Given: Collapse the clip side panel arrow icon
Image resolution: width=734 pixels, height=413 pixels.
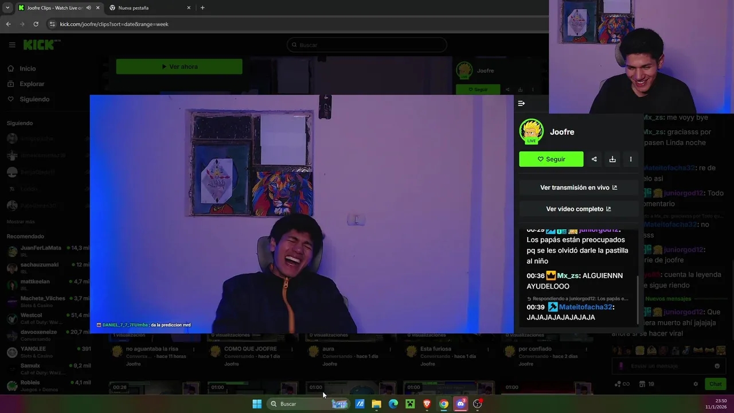Looking at the screenshot, I should coord(521,103).
